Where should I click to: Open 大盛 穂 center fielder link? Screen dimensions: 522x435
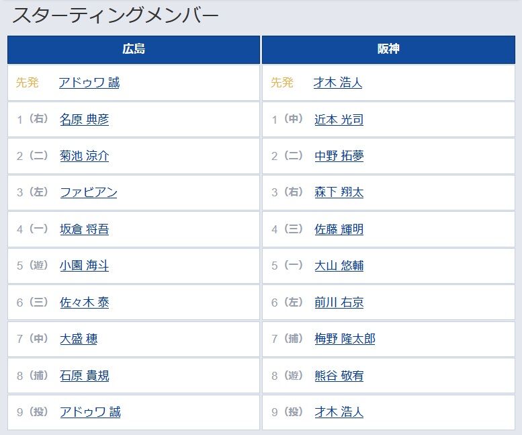click(x=79, y=339)
